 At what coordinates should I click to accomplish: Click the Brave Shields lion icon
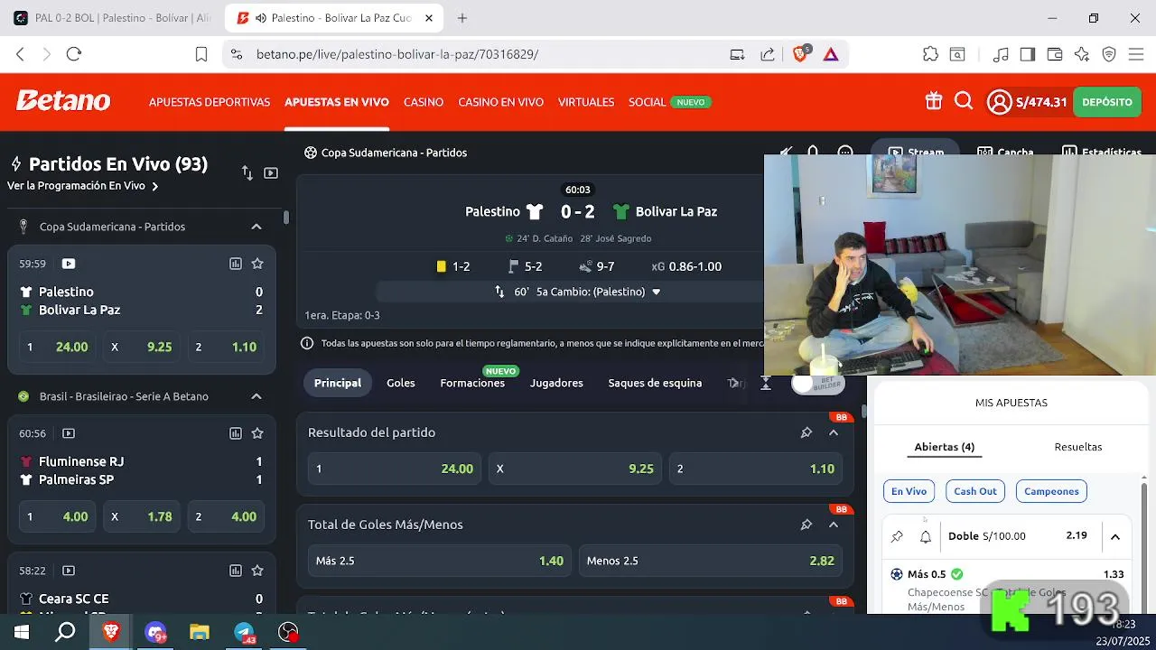click(x=800, y=54)
